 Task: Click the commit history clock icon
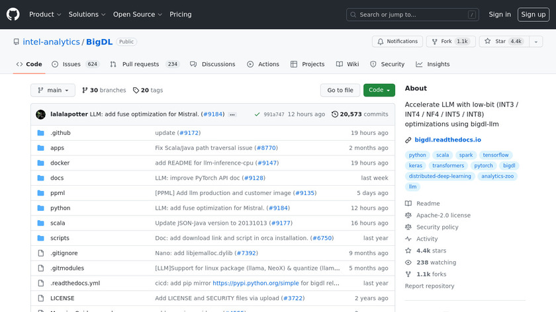pos(335,114)
